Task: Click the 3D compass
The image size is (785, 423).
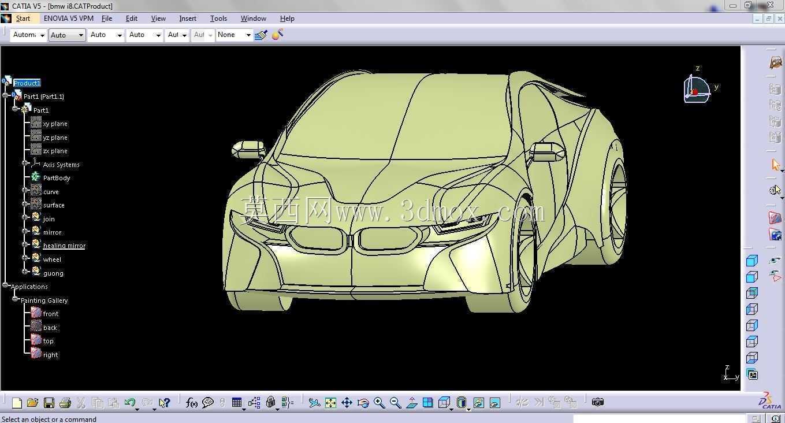Action: pyautogui.click(x=697, y=89)
